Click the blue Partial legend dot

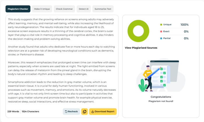pyautogui.click(x=161, y=38)
